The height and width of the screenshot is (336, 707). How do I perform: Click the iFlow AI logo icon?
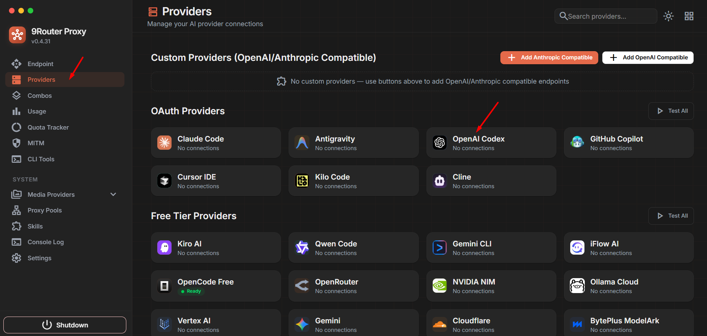[x=577, y=248]
